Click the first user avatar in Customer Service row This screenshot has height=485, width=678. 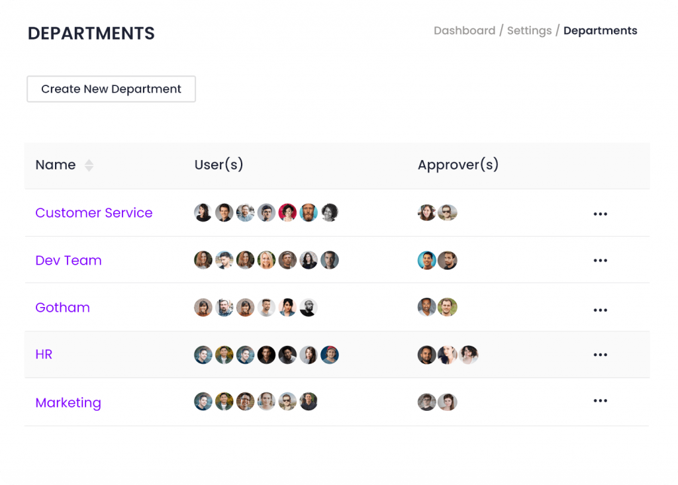(203, 212)
